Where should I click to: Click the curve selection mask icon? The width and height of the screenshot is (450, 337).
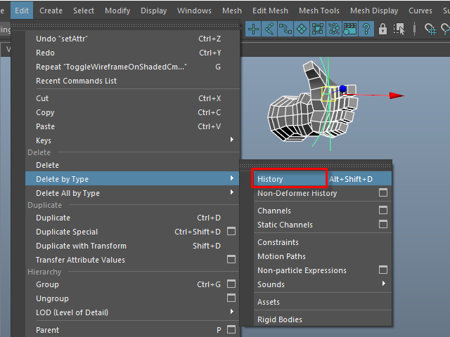point(285,29)
